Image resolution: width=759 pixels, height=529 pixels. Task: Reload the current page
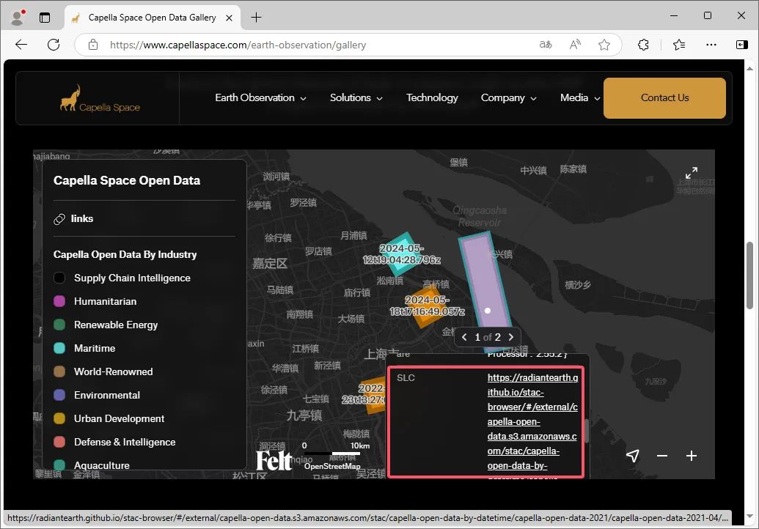pos(54,45)
